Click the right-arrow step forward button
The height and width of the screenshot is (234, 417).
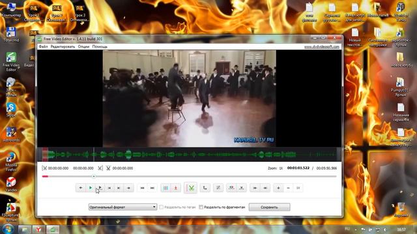(x=129, y=188)
